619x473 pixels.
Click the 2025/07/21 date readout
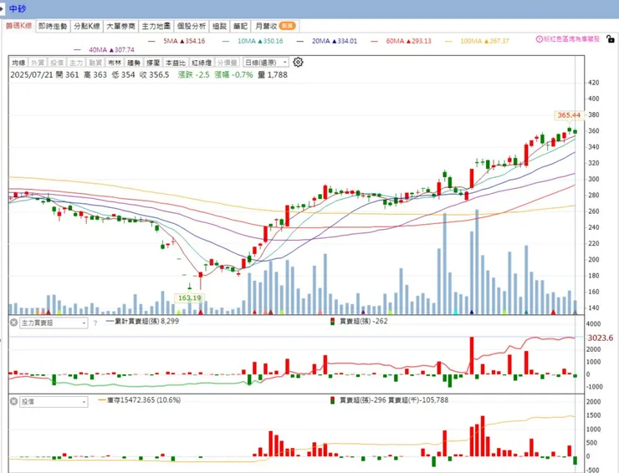tap(32, 75)
